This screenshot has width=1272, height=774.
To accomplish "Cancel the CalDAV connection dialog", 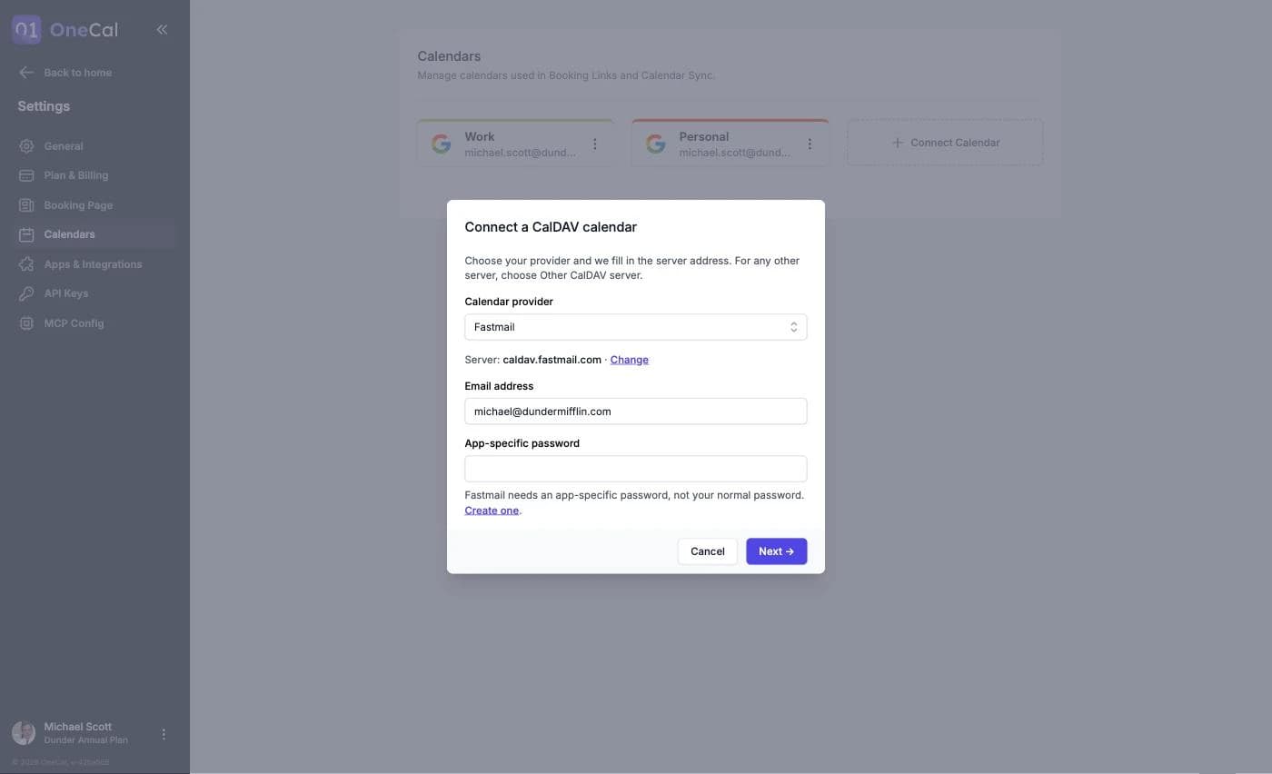I will click(x=708, y=551).
